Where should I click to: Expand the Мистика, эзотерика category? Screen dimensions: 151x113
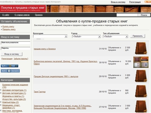point(1,110)
